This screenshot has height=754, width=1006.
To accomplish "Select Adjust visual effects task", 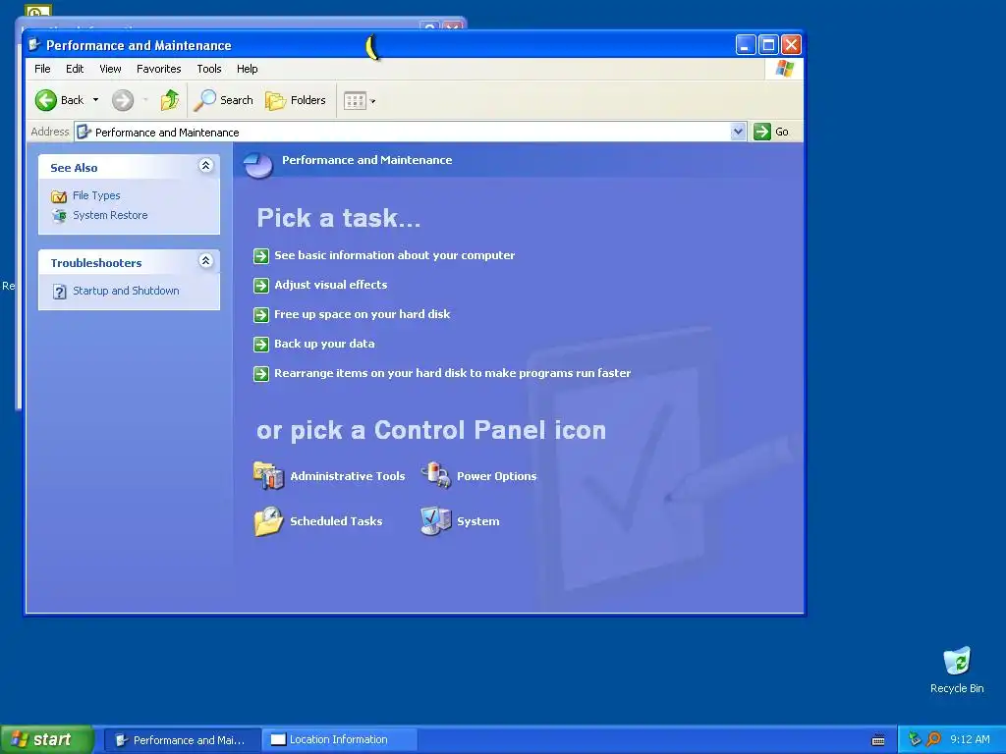I will coord(330,285).
